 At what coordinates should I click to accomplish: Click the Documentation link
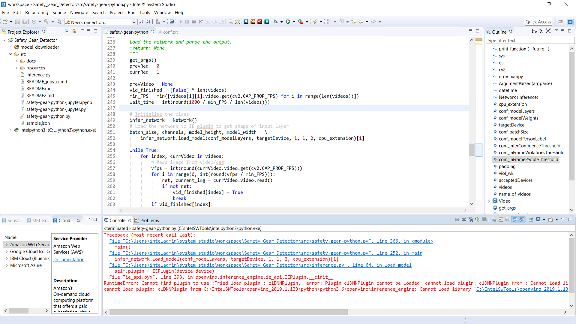click(x=69, y=260)
